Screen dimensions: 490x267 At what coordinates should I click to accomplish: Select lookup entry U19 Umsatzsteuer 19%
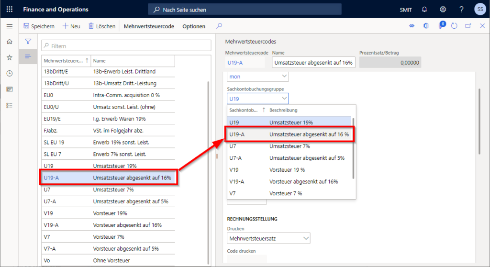pyautogui.click(x=290, y=122)
